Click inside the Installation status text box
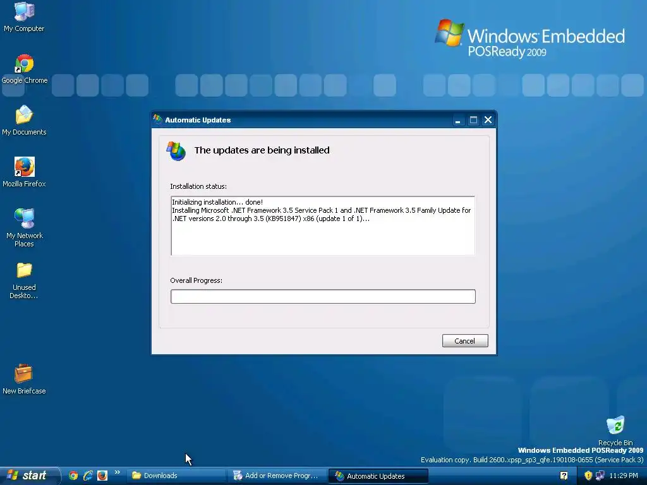The image size is (647, 485). (323, 225)
